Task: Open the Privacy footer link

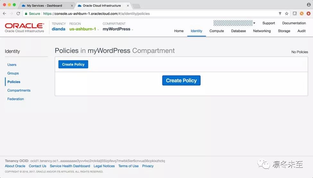Action: point(148,166)
